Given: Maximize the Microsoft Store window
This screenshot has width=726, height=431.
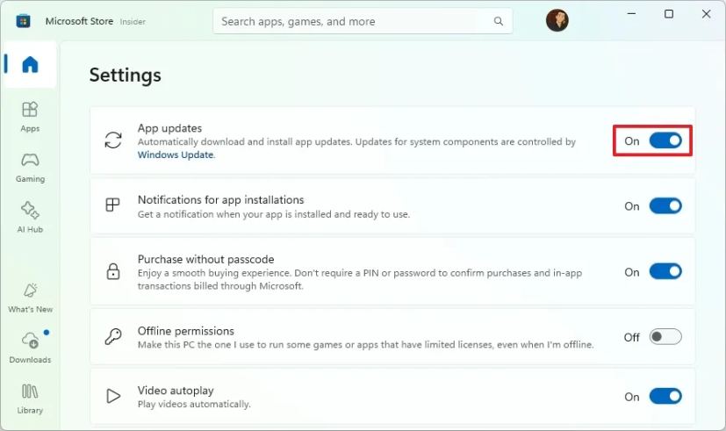Looking at the screenshot, I should (669, 14).
